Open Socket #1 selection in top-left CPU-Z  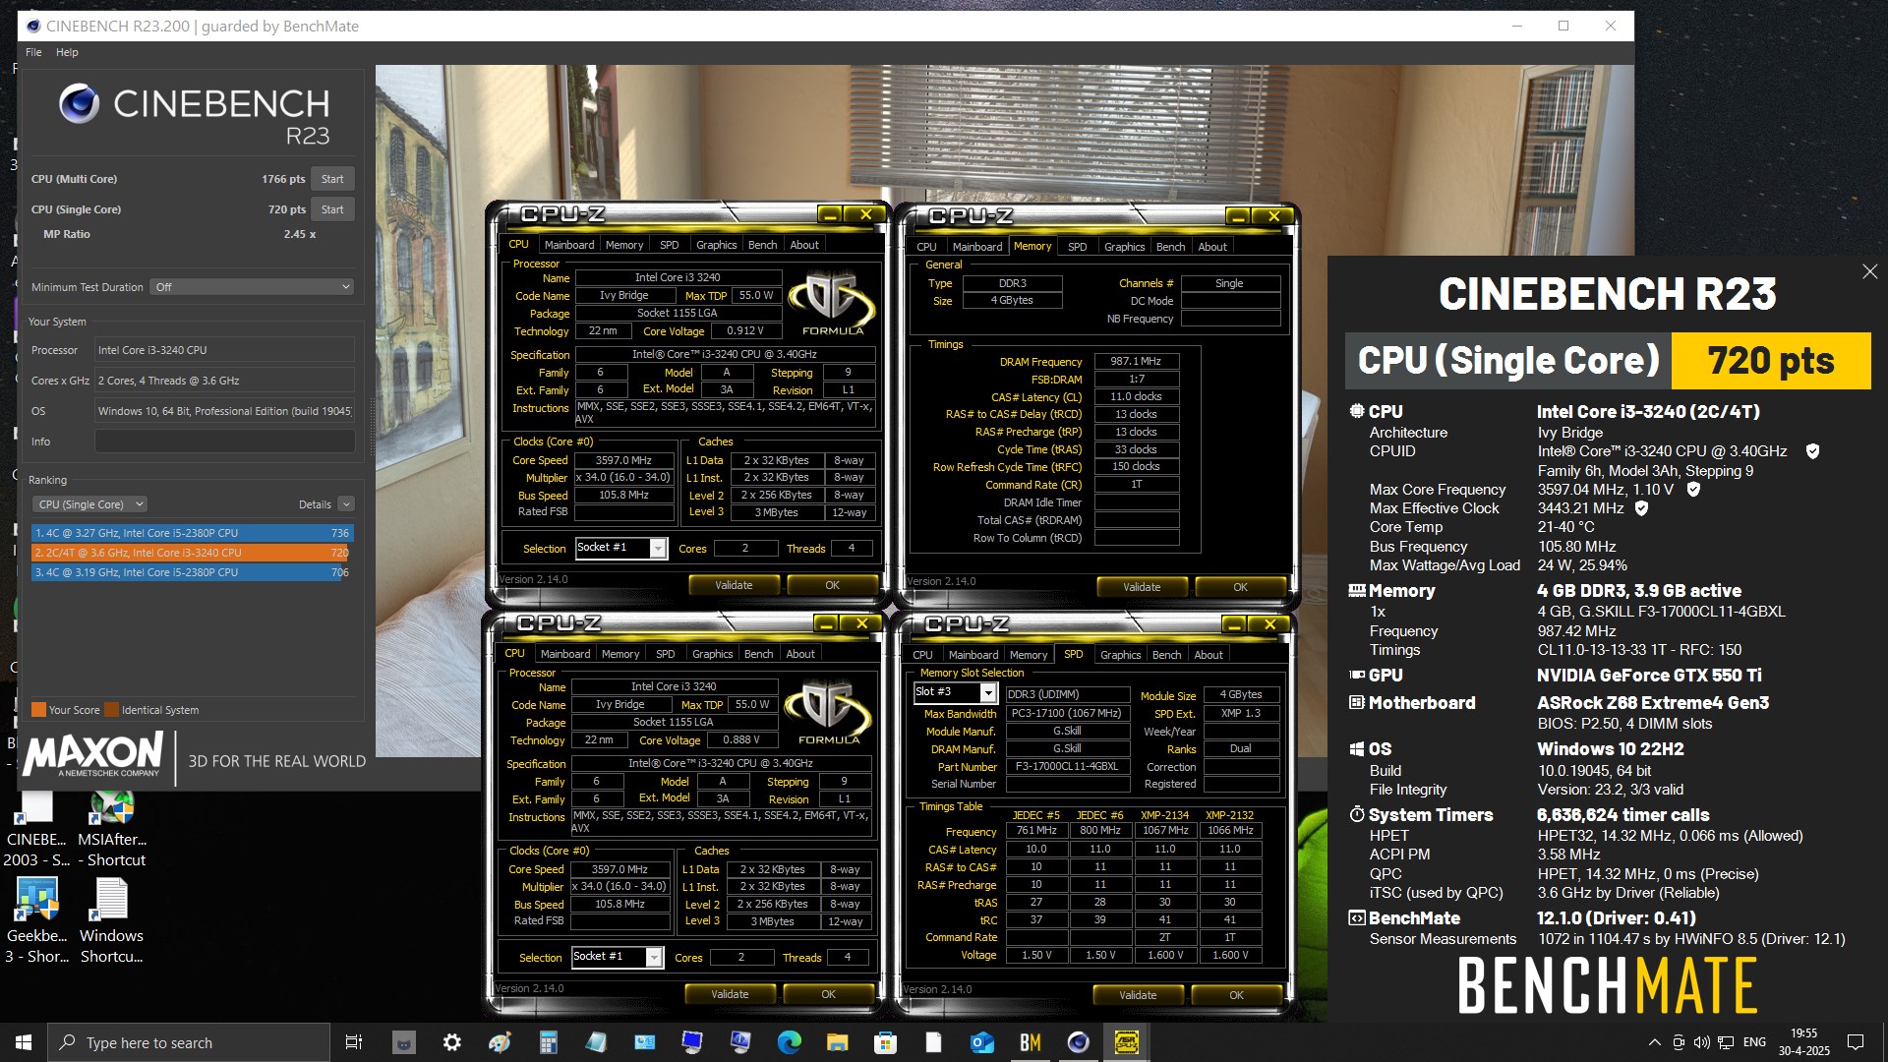click(x=620, y=548)
